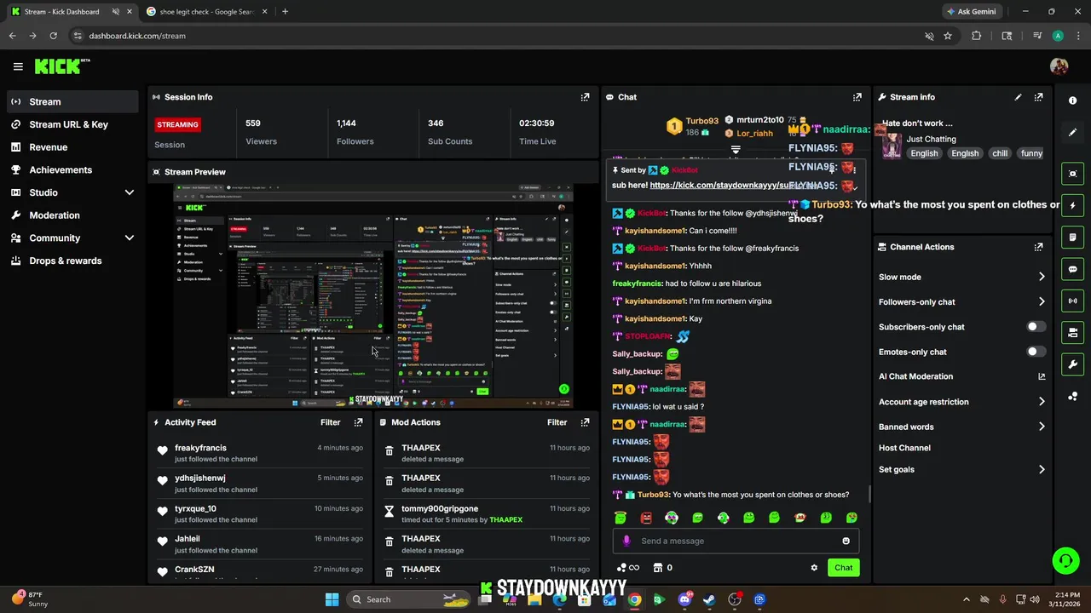Open Followers-only chat options arrow

[x=1042, y=302]
